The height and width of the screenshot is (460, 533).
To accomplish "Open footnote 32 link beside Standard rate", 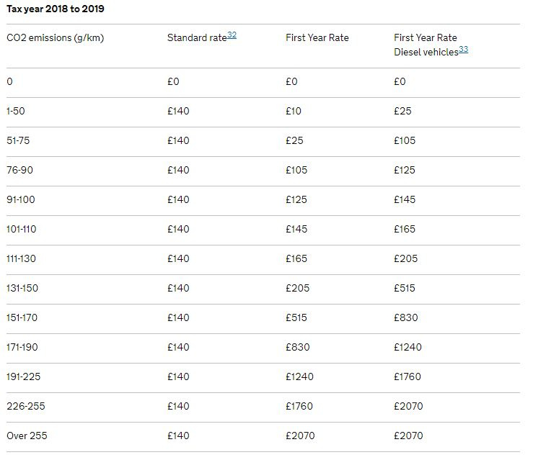I will pos(232,35).
